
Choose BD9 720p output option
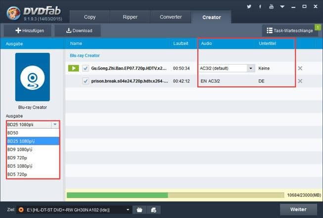(33, 158)
